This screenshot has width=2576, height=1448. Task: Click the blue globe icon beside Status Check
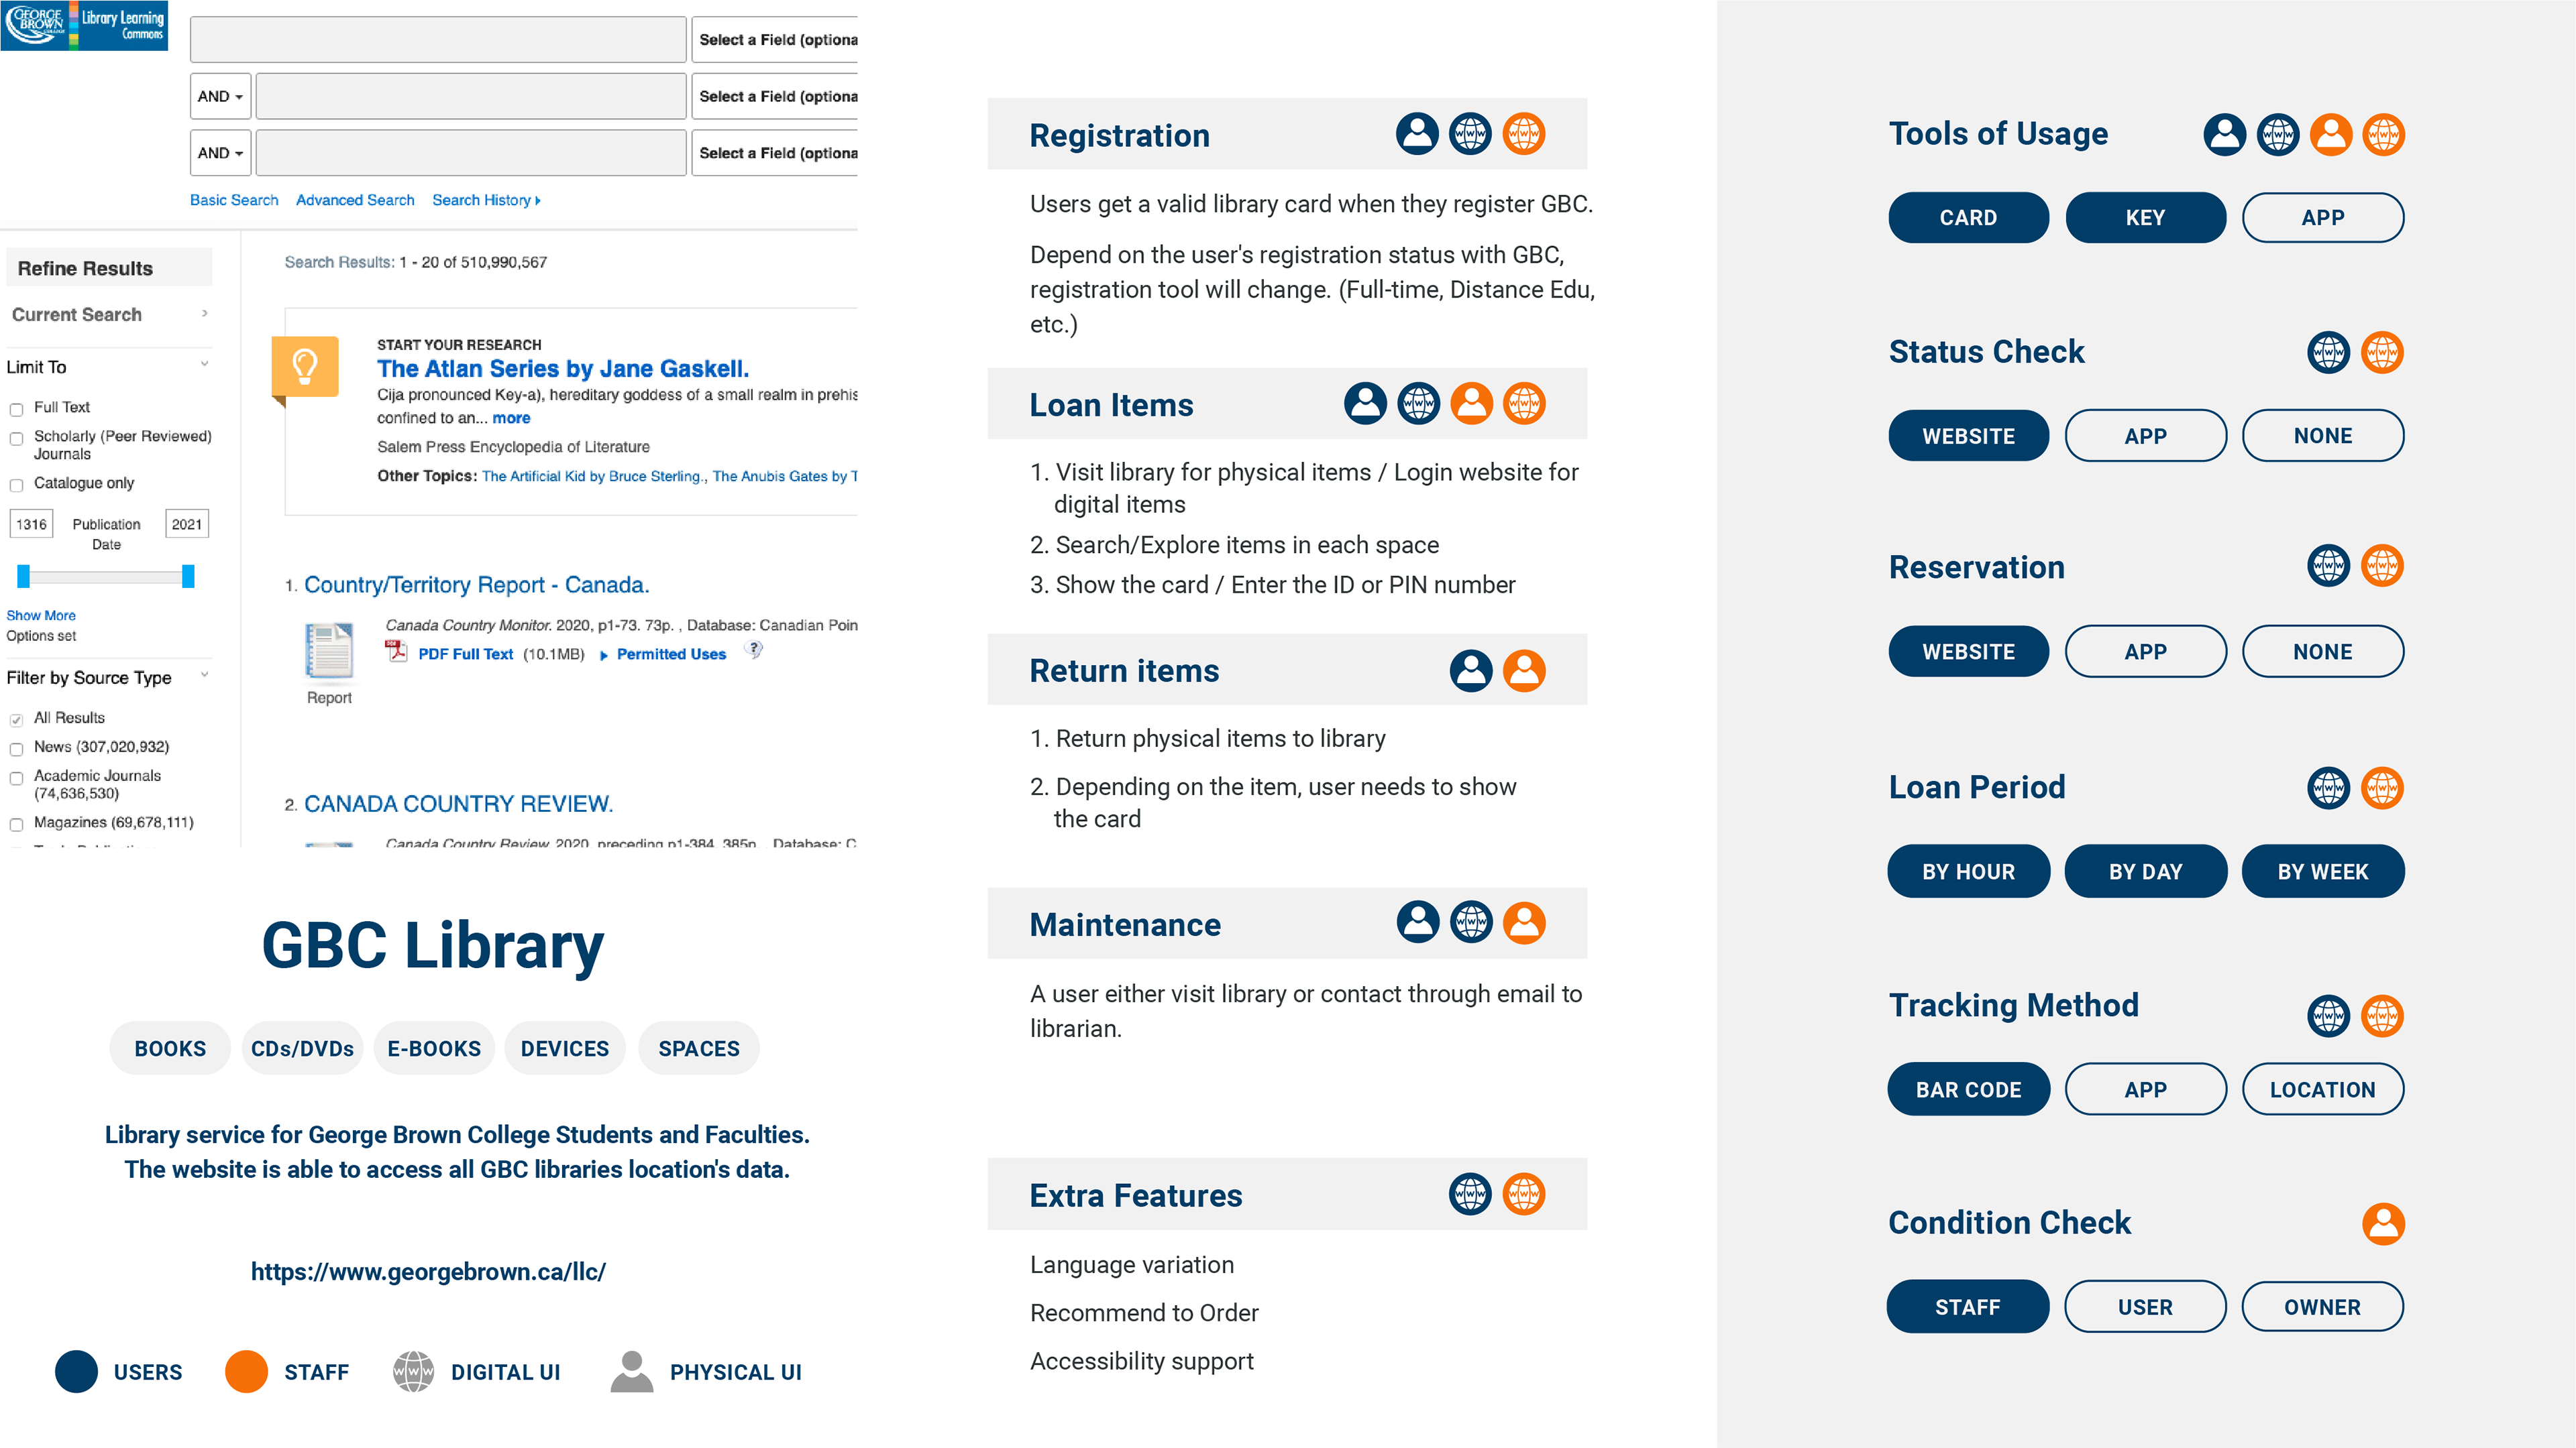click(x=2329, y=352)
